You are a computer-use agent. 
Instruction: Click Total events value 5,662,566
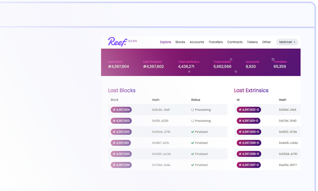coord(222,67)
